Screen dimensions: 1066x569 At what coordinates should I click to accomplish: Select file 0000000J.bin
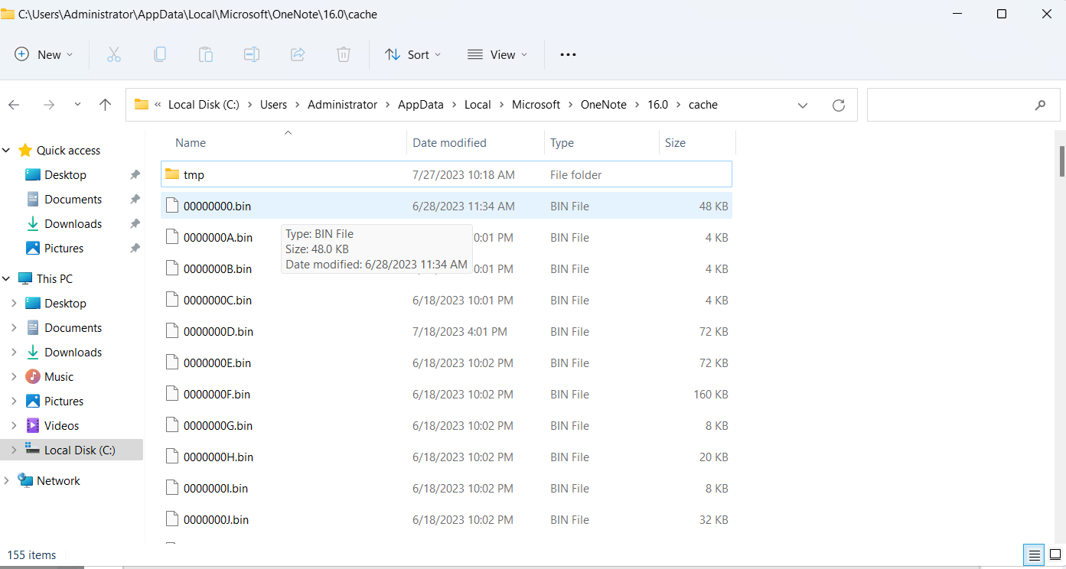point(446,519)
